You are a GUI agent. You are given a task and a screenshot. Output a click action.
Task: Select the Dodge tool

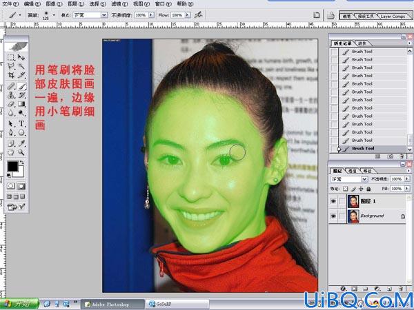(x=21, y=113)
